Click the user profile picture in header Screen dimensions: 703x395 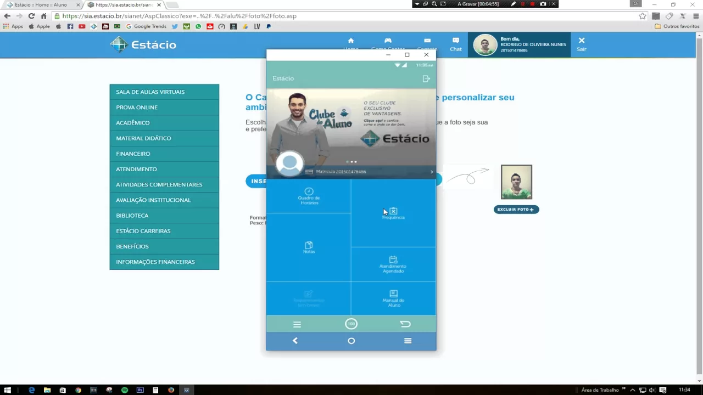(485, 45)
